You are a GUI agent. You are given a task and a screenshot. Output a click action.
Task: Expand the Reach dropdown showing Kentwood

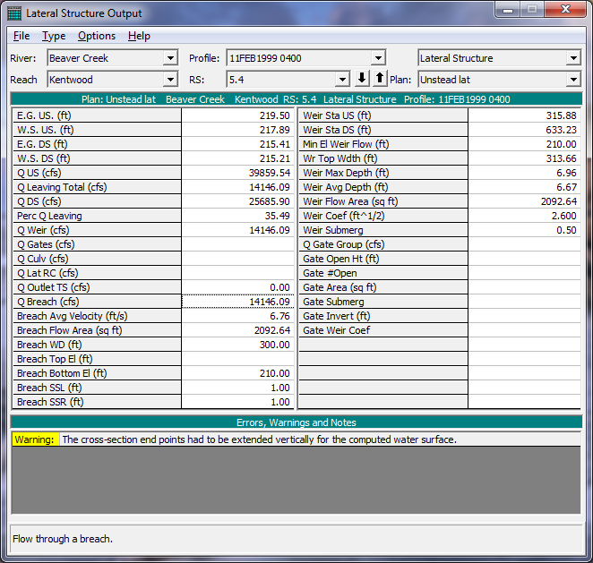coord(170,80)
